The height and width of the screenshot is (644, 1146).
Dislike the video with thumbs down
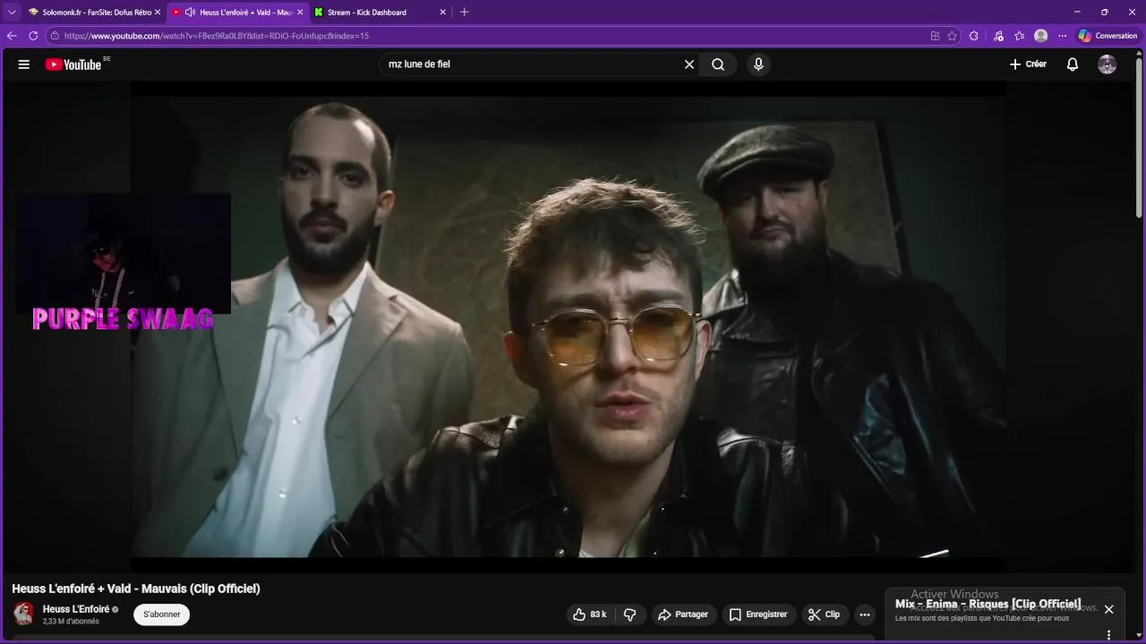pos(630,614)
